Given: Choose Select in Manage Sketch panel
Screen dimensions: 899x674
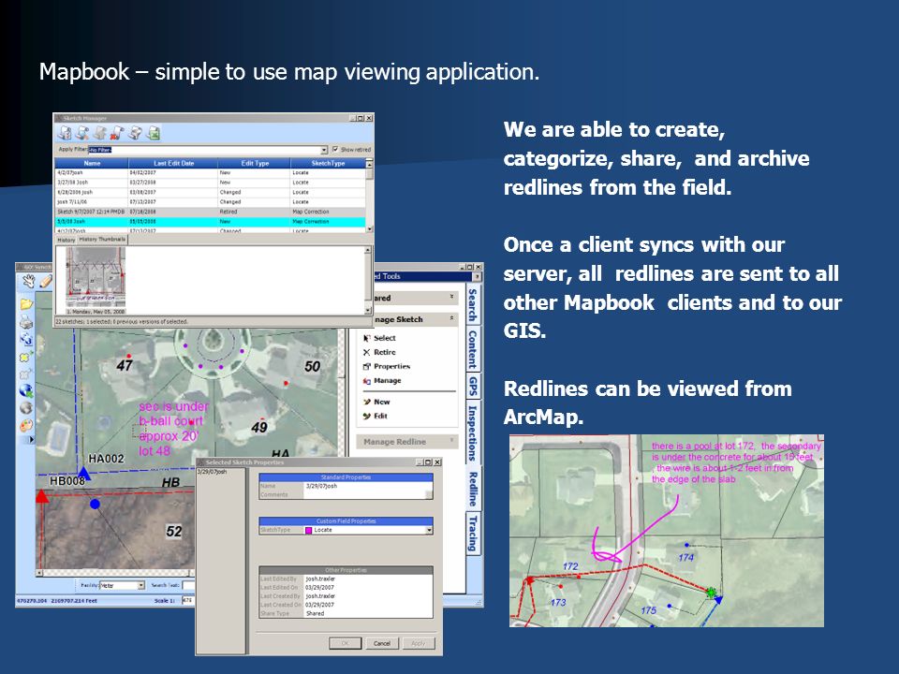Looking at the screenshot, I should click(379, 338).
